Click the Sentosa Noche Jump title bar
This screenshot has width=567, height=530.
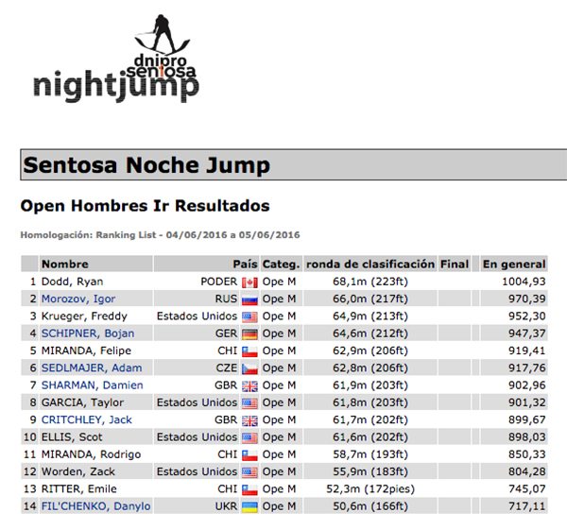283,165
